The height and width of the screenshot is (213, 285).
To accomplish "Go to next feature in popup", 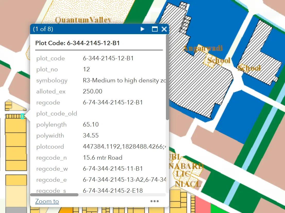I will (x=142, y=29).
